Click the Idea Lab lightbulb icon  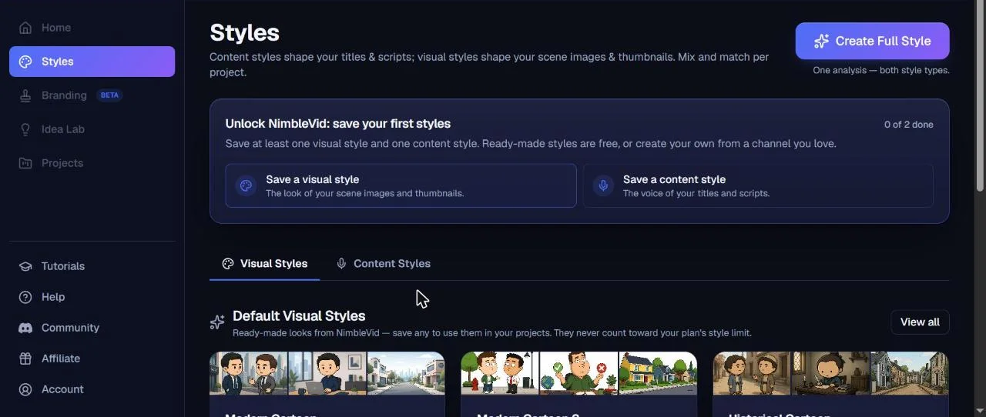(25, 129)
